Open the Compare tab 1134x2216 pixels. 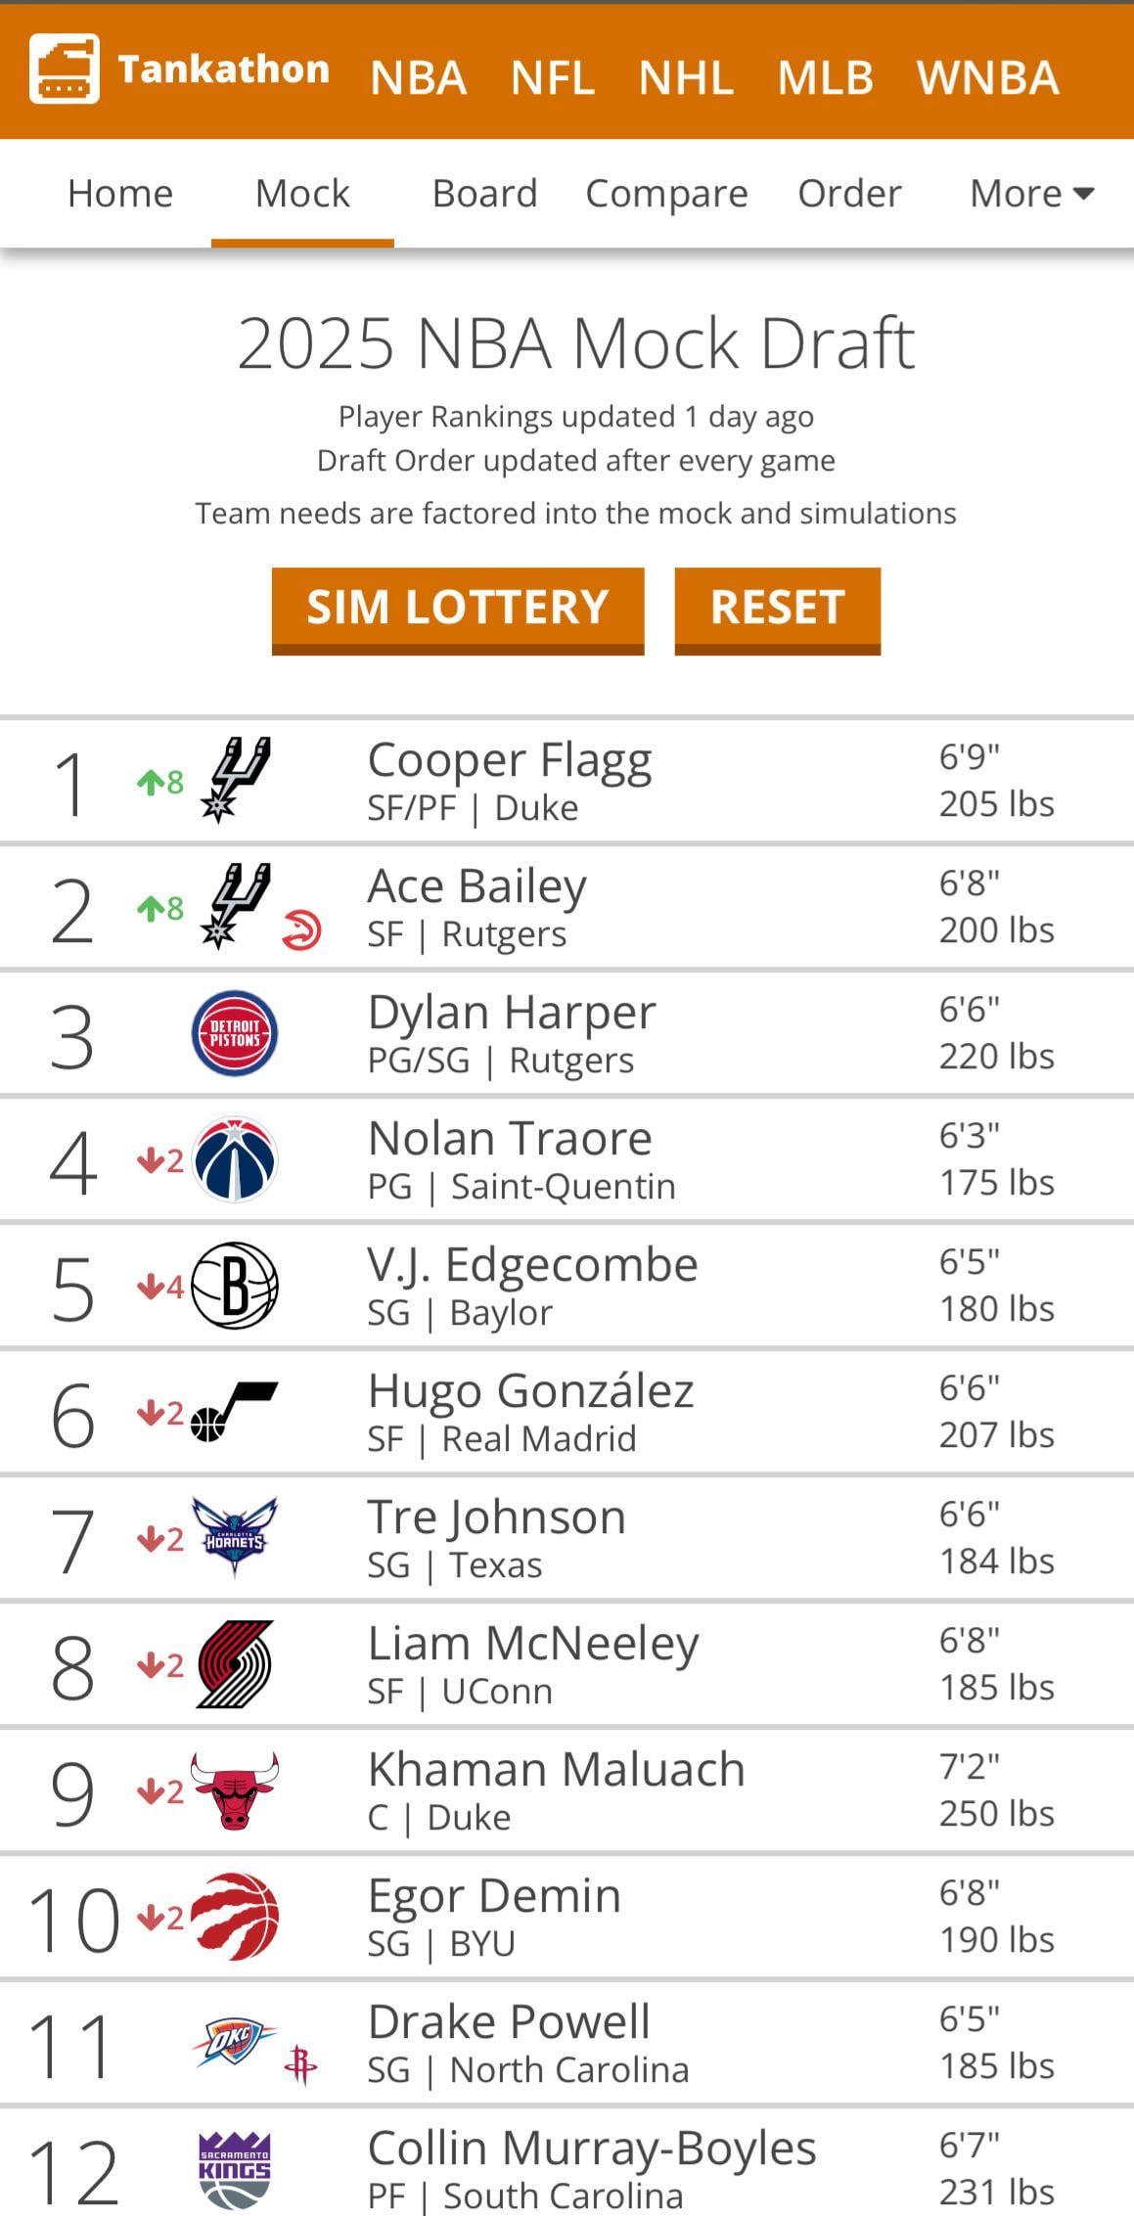(x=666, y=194)
